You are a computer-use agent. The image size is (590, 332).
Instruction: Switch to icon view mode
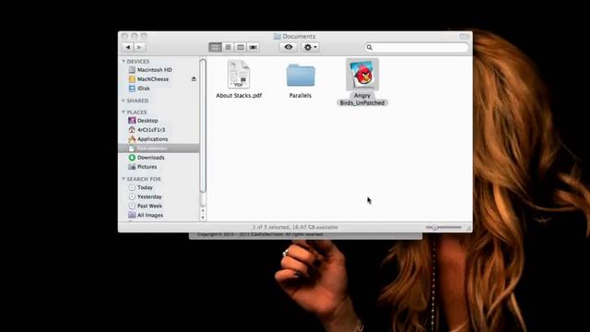[x=215, y=47]
